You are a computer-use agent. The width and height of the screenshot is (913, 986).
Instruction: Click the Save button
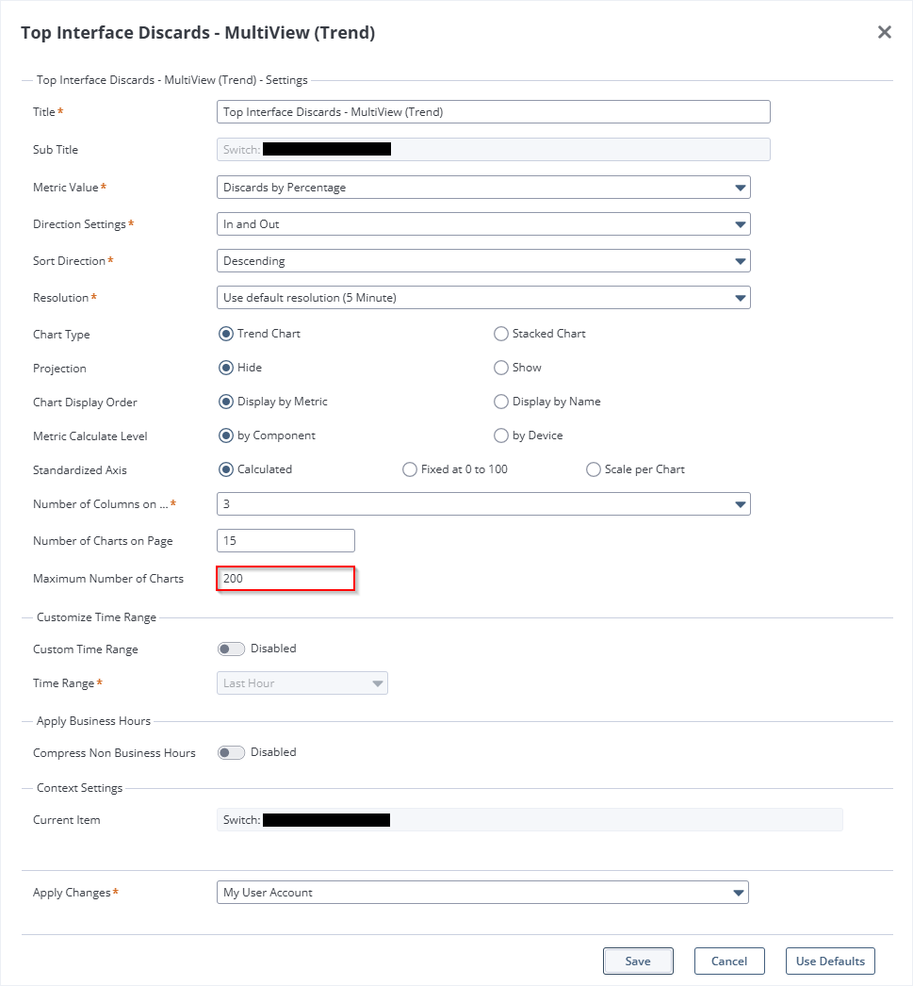[638, 961]
